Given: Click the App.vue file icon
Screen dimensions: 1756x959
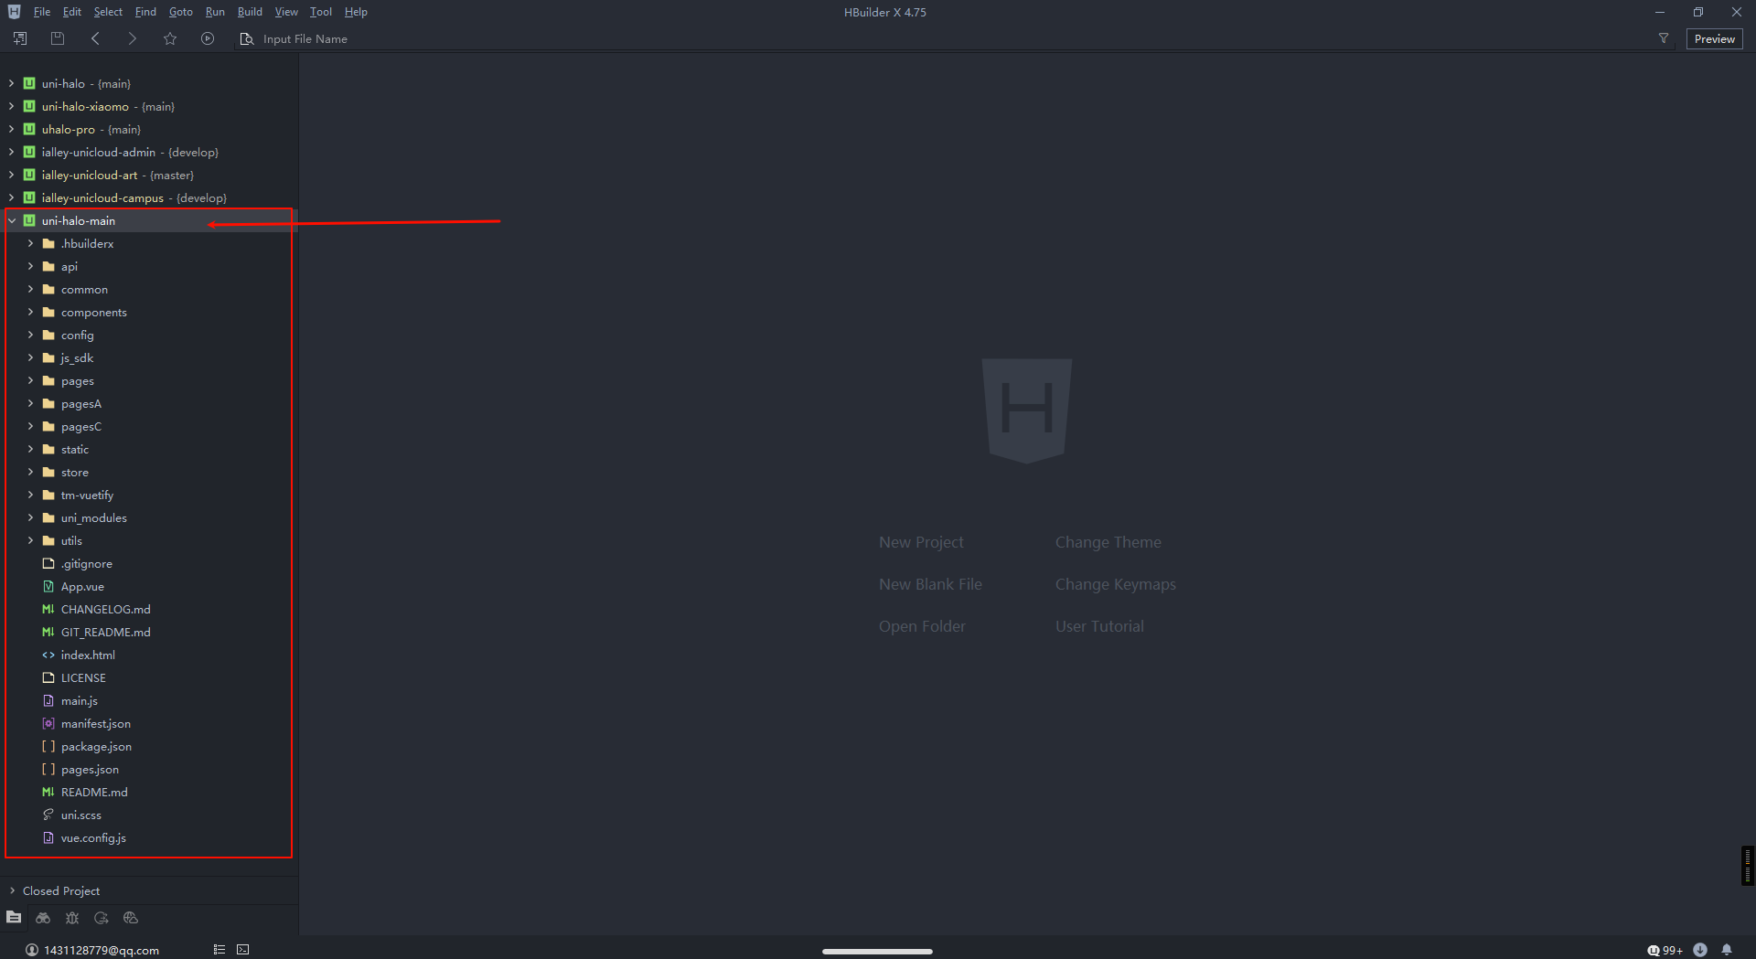Looking at the screenshot, I should (48, 587).
